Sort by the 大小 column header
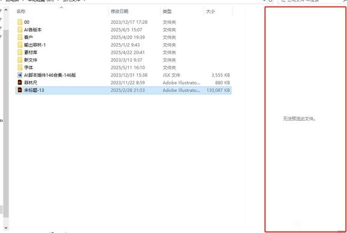This screenshot has height=233, width=347. click(210, 11)
